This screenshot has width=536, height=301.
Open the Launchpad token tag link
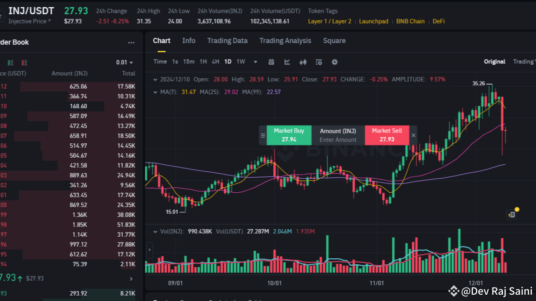374,21
